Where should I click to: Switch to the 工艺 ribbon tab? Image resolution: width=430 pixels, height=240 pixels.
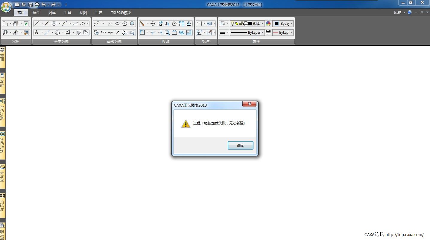[99, 13]
